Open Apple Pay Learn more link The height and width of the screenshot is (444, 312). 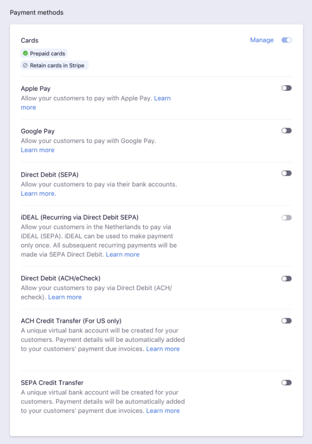[162, 98]
